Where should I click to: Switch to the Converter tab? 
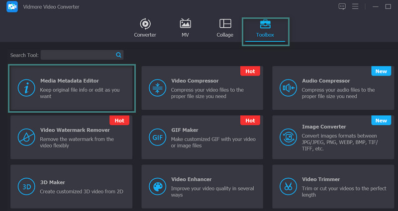145,28
